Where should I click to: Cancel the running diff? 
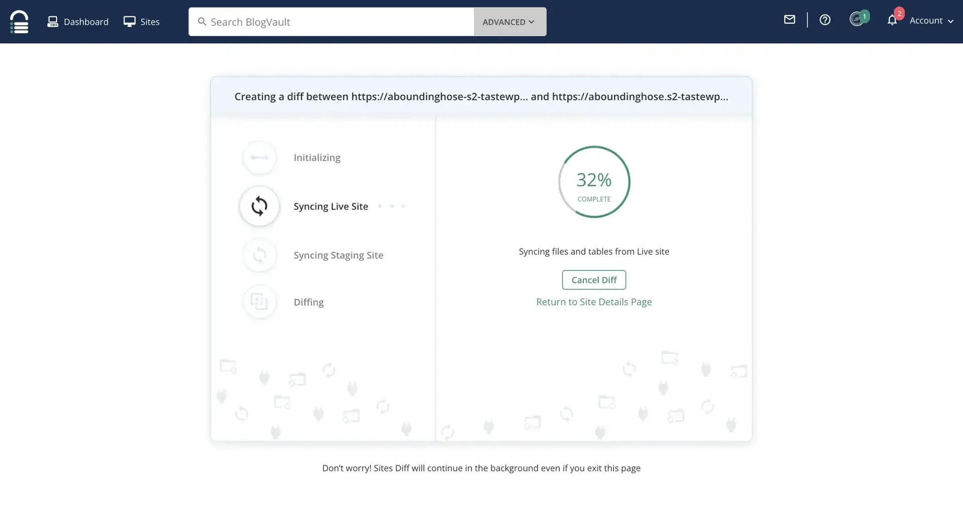pos(594,280)
